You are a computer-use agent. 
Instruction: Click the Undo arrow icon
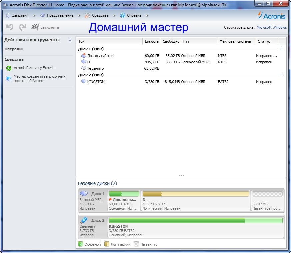coord(10,27)
